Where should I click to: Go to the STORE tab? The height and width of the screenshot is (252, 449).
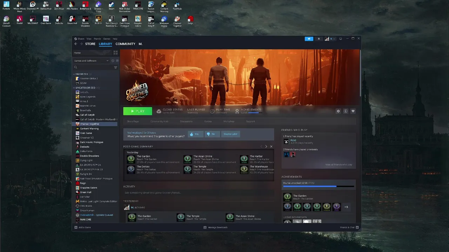click(90, 44)
